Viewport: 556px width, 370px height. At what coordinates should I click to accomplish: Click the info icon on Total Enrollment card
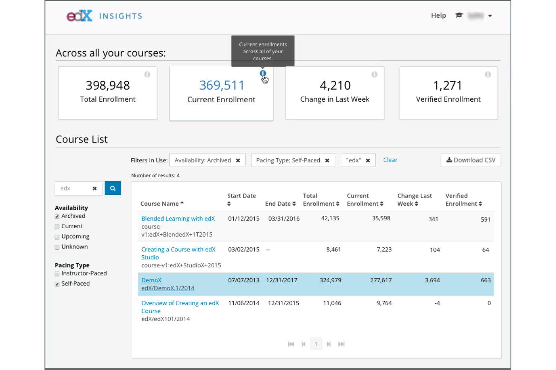(x=147, y=75)
